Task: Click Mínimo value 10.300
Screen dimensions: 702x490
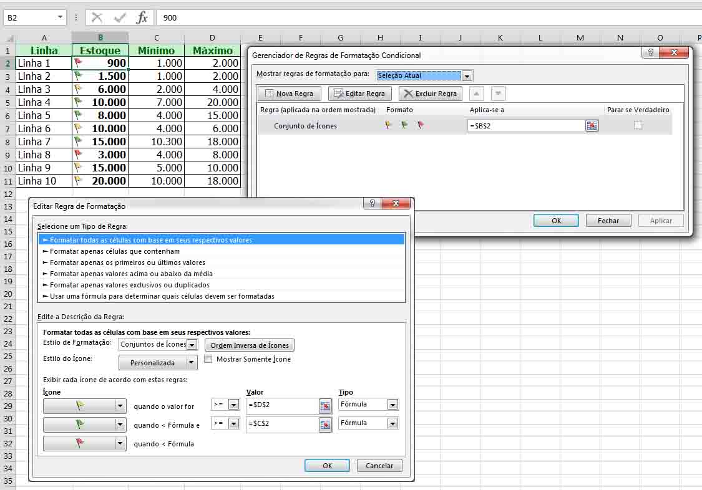Action: click(156, 142)
